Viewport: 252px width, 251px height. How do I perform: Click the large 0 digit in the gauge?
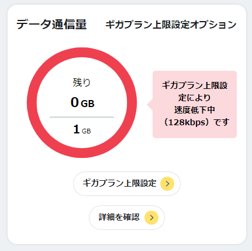(75, 102)
